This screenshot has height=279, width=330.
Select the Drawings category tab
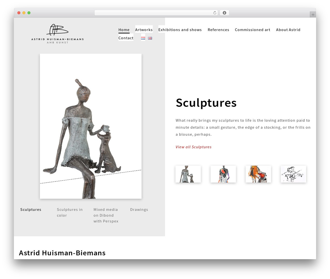139,210
